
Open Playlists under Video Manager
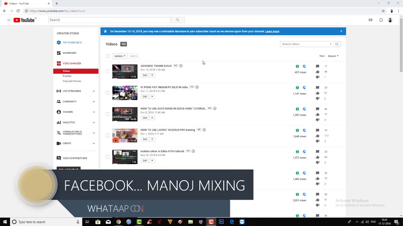coord(67,76)
